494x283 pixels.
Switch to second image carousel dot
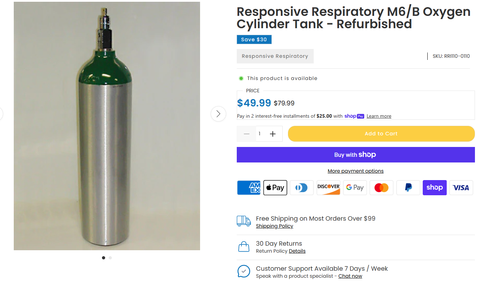point(110,258)
